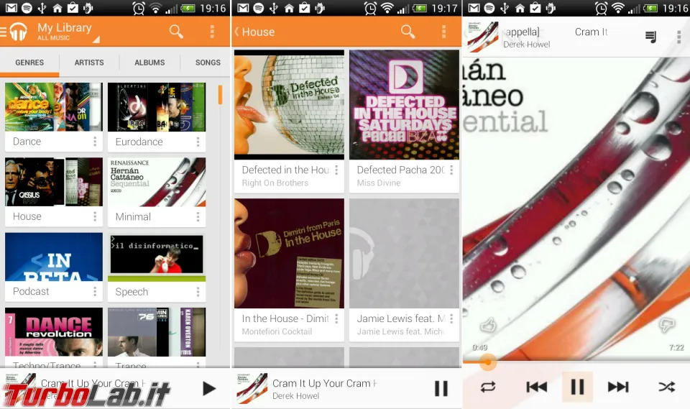The image size is (690, 409).
Task: Pause playback in House screen mini player
Action: tap(441, 388)
